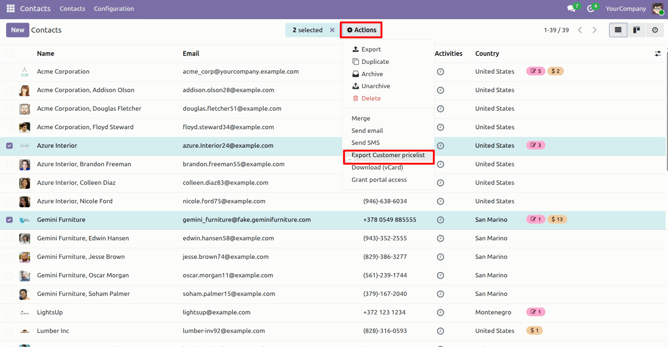Click the activity clock for Gemini Furniture
This screenshot has height=347, width=668.
click(x=440, y=220)
